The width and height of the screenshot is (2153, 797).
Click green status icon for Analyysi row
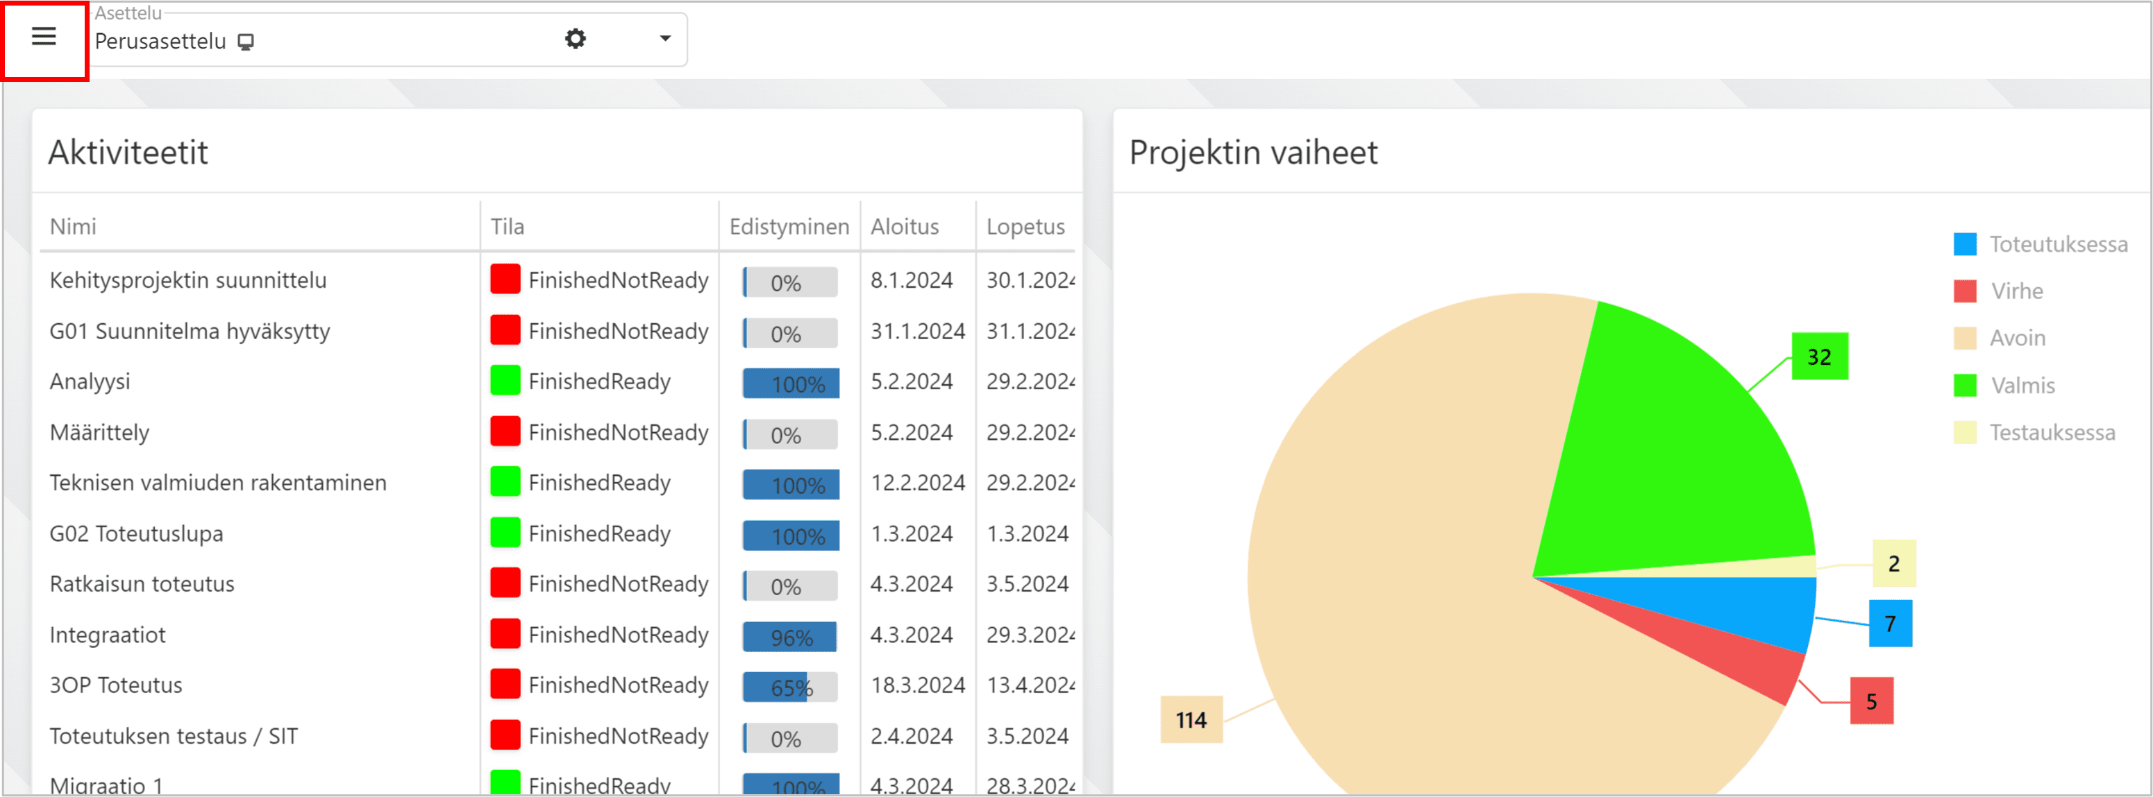tap(505, 381)
